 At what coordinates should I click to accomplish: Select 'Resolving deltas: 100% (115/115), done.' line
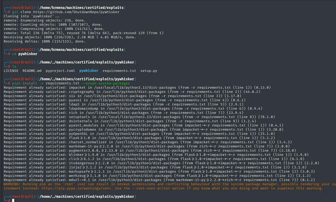coord(45,41)
